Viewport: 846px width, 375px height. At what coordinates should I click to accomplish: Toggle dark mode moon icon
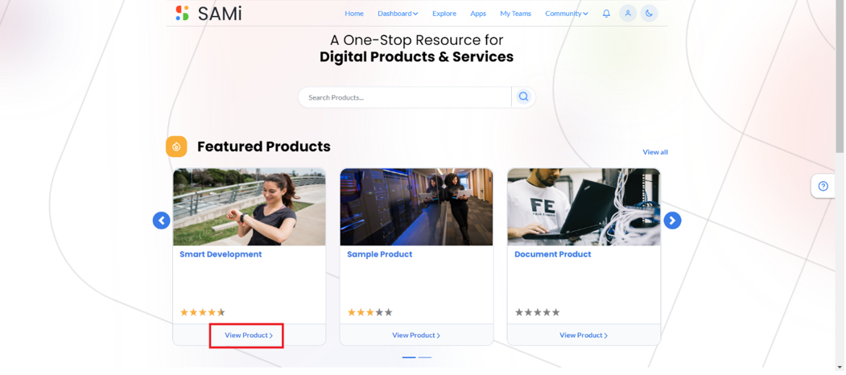(649, 14)
